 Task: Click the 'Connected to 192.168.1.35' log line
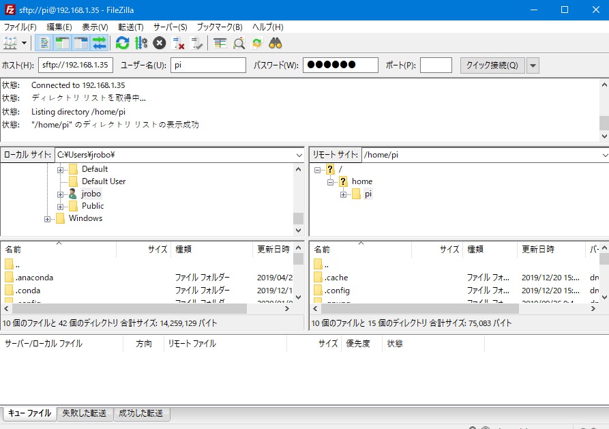[78, 85]
